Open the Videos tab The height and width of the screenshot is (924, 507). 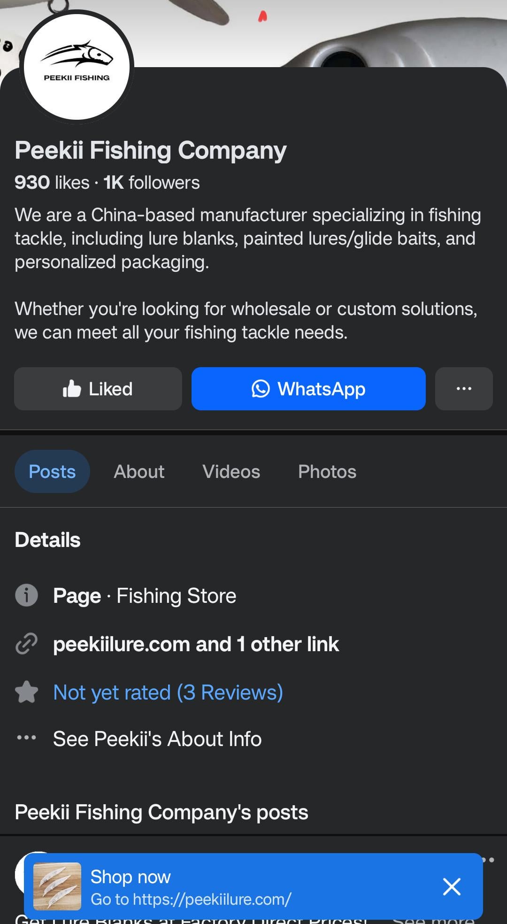click(x=231, y=471)
